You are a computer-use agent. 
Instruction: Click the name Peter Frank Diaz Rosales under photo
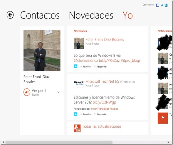pos(36,79)
